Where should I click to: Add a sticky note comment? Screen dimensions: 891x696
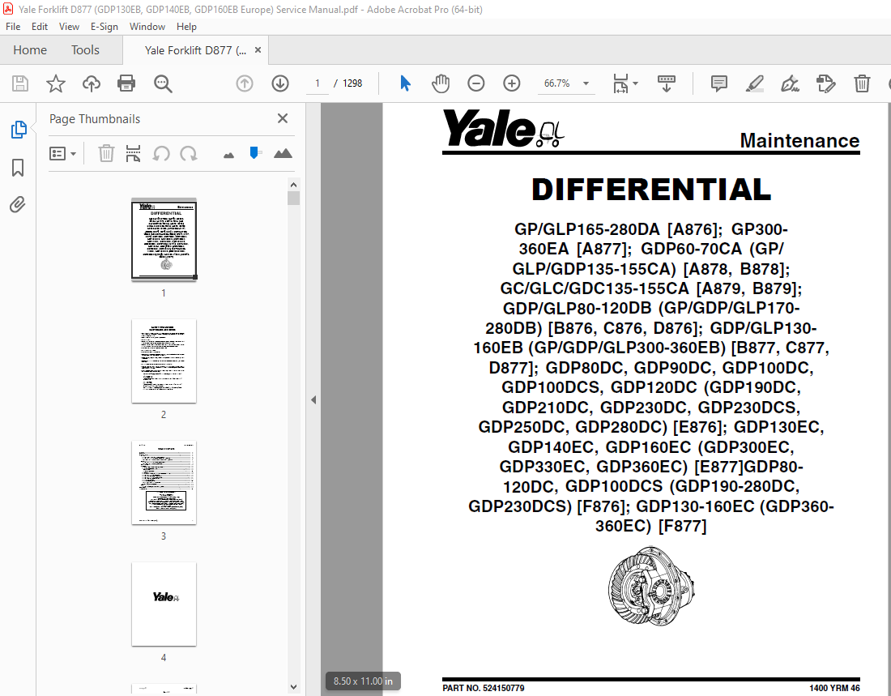click(x=718, y=83)
